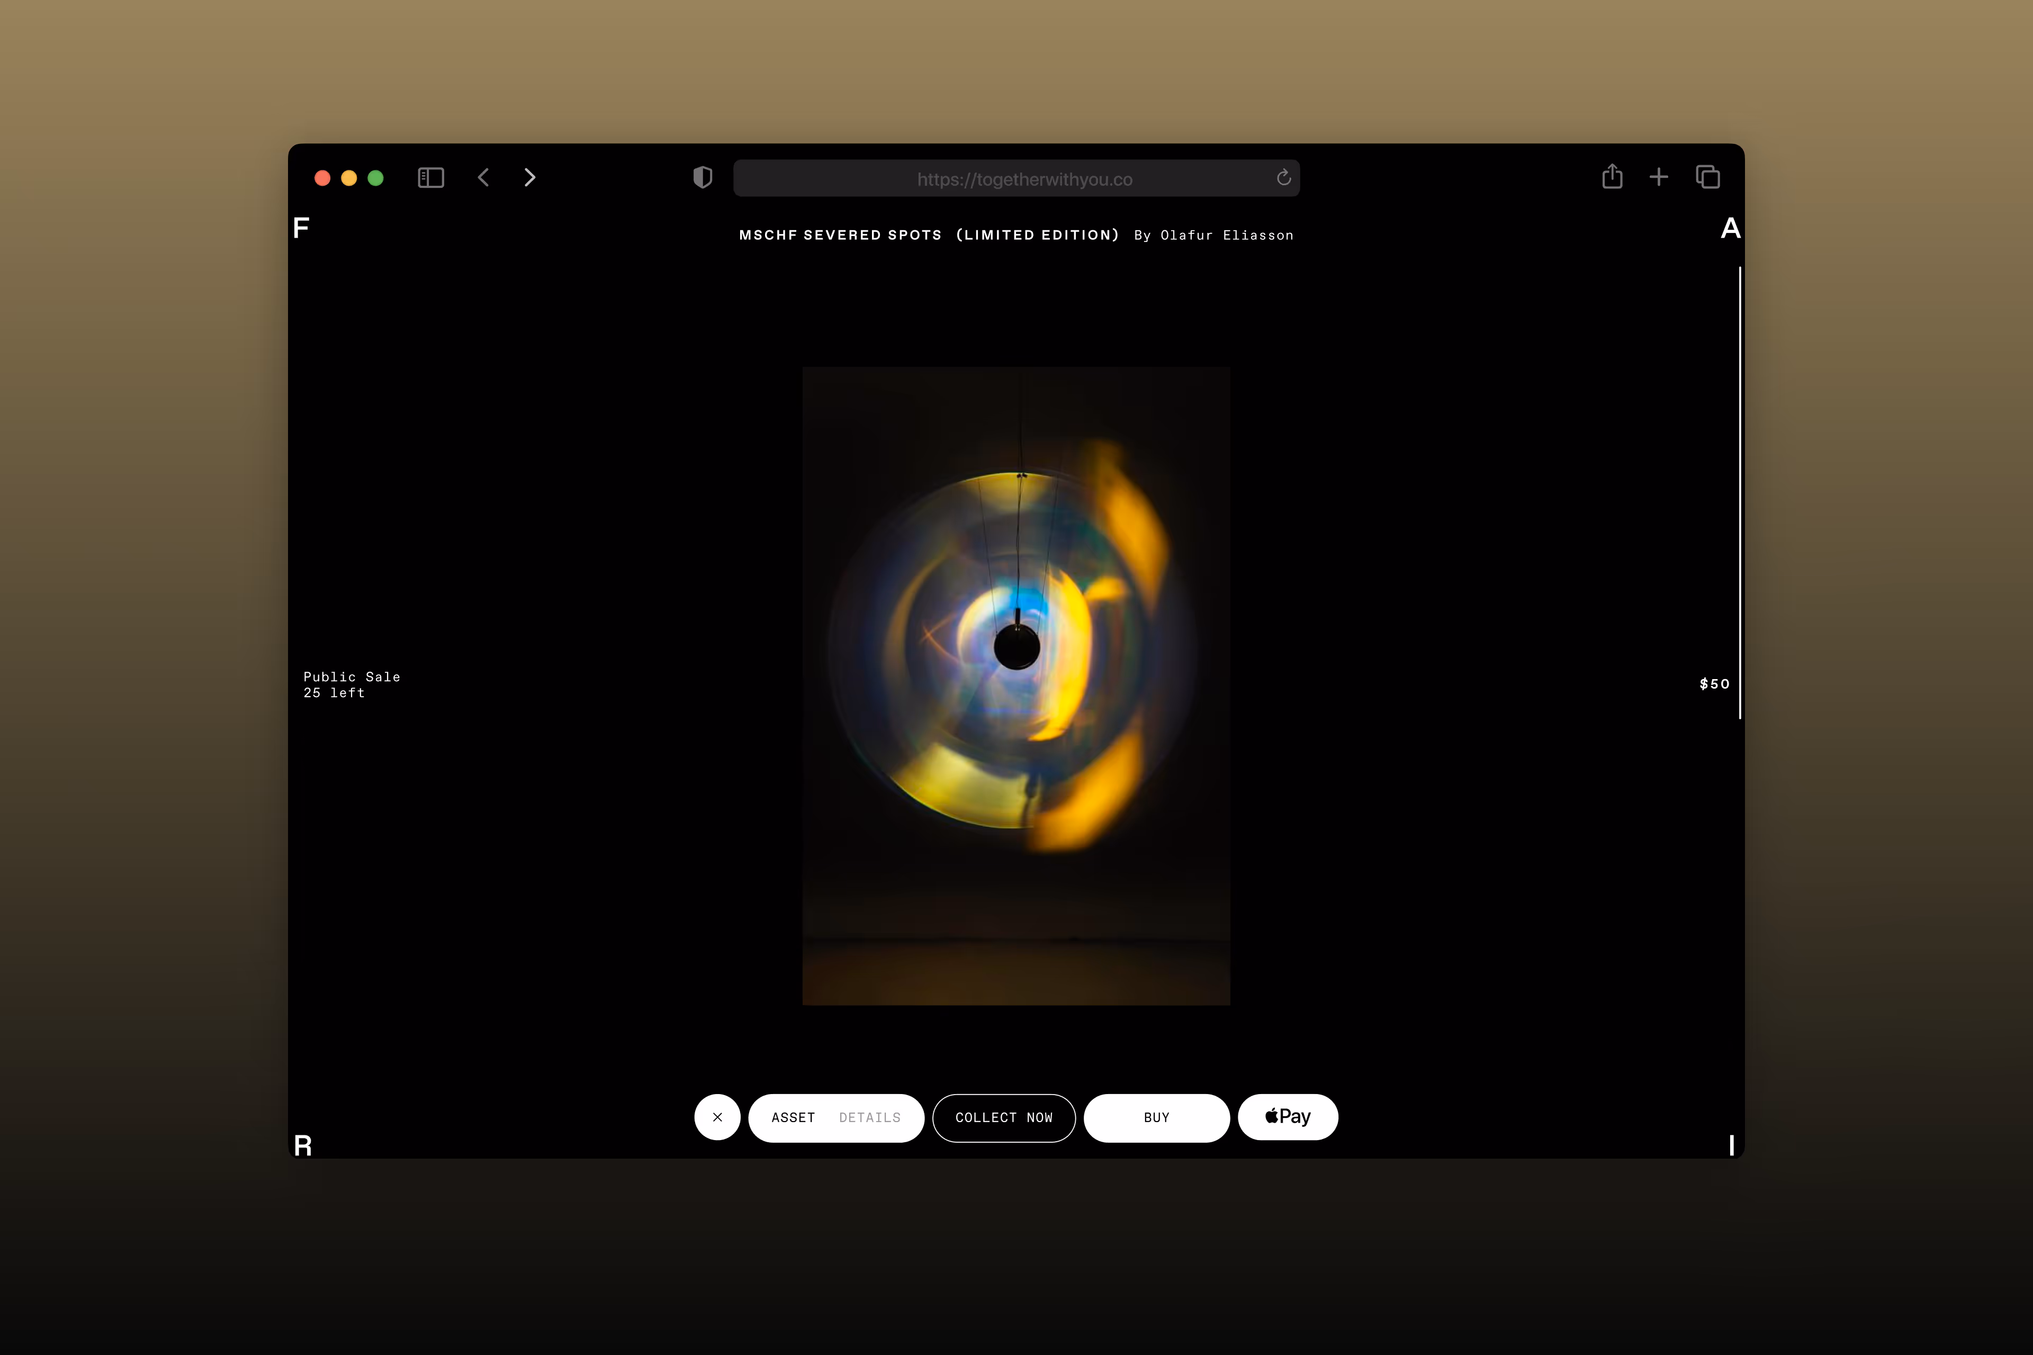Click the vertical scrollbar on the right edge
Image resolution: width=2033 pixels, height=1355 pixels.
1740,493
